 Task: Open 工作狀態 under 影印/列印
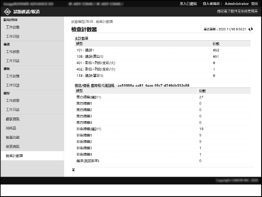[13, 27]
